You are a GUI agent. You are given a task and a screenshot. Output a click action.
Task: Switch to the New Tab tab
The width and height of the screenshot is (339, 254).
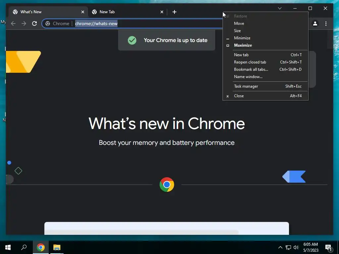coord(127,12)
